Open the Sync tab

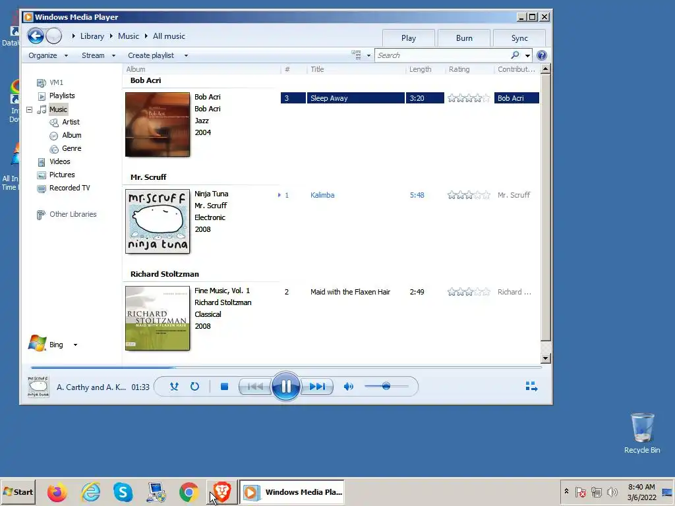point(519,38)
